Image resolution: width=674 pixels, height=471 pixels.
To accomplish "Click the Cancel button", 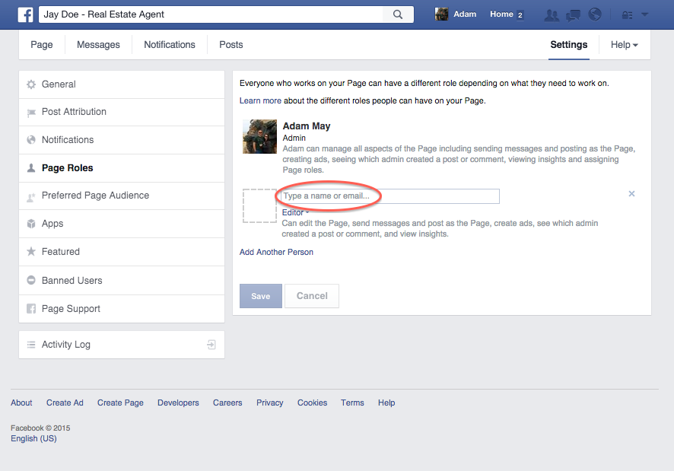I will click(x=312, y=296).
